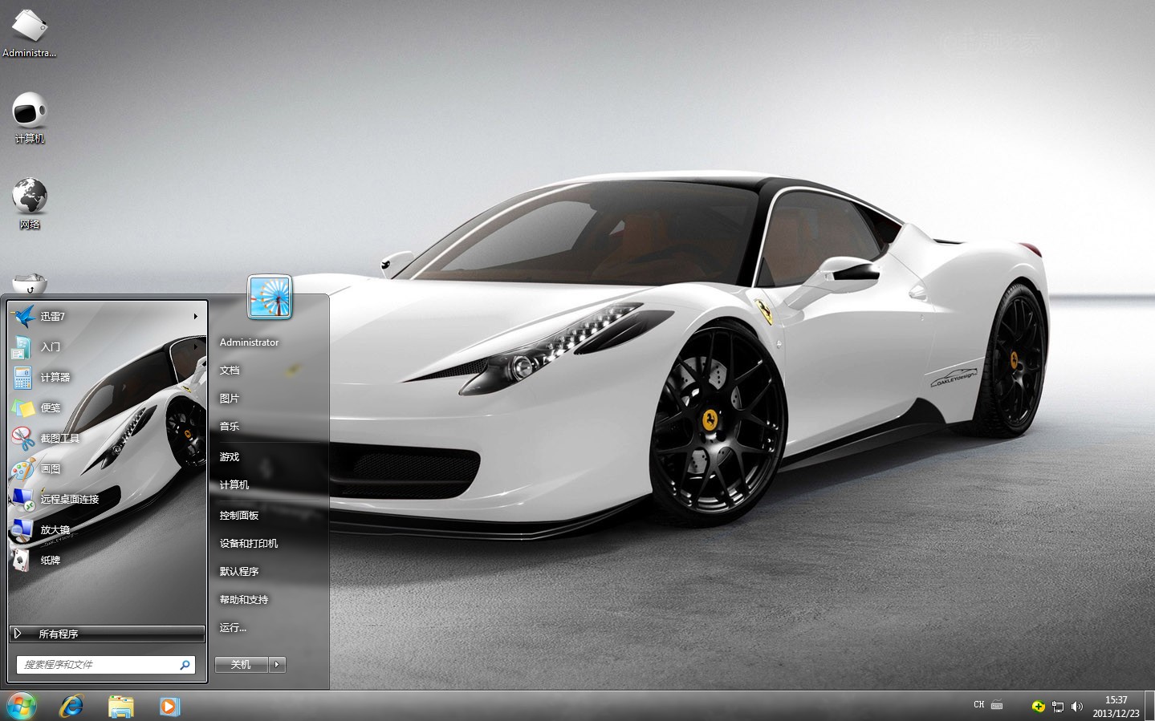Open the Administrator user folder link

coord(249,342)
